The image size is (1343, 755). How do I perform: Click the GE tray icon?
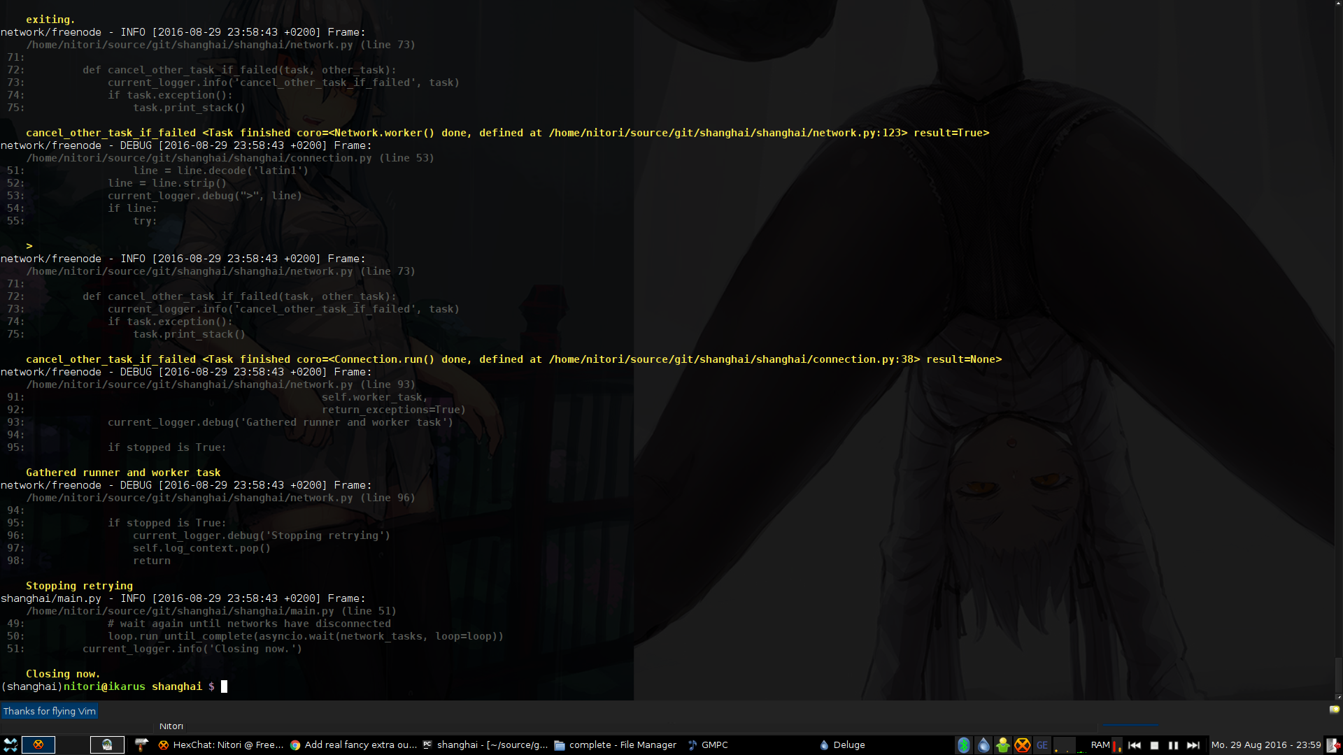[1042, 745]
